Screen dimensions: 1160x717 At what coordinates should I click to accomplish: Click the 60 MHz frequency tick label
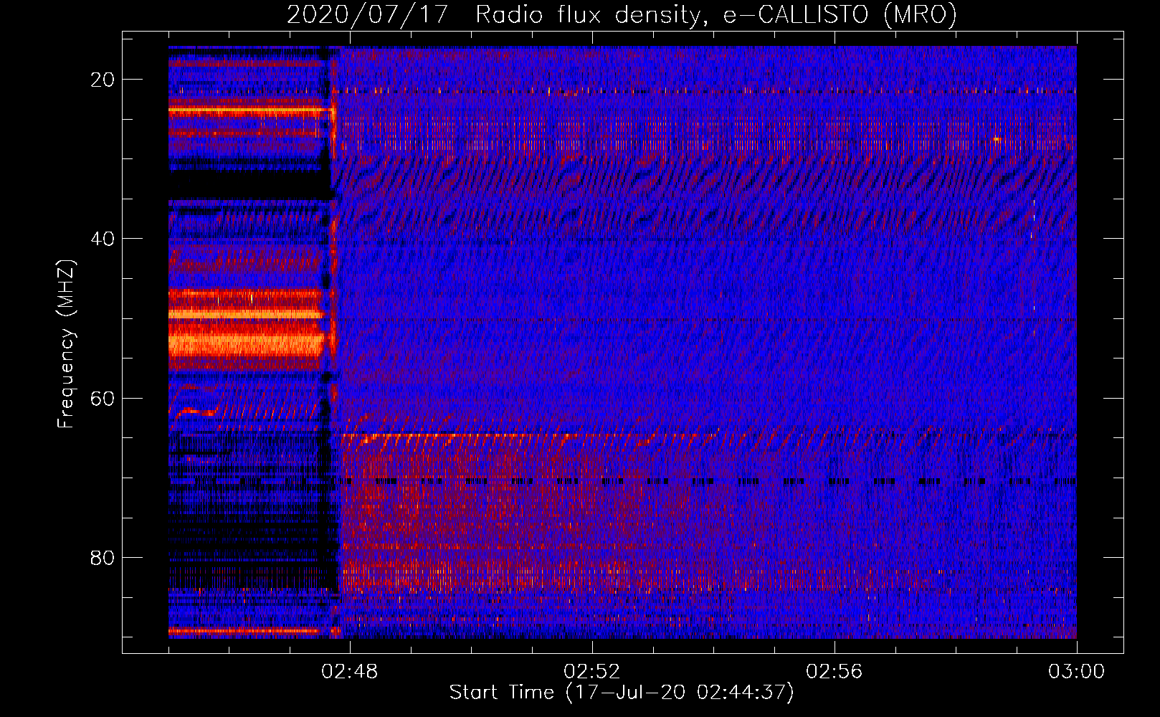click(x=103, y=398)
